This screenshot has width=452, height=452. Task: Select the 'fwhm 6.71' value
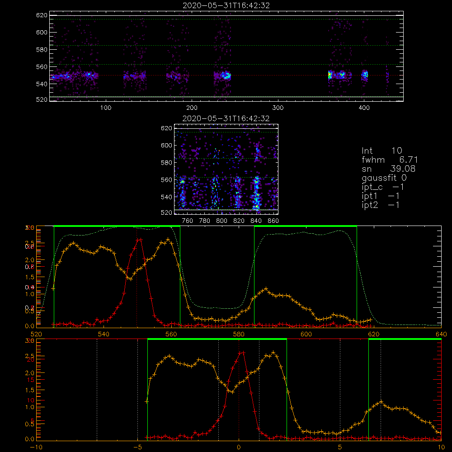(390, 160)
